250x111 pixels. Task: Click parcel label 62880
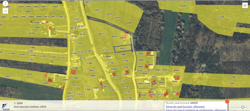pyautogui.click(x=129, y=23)
